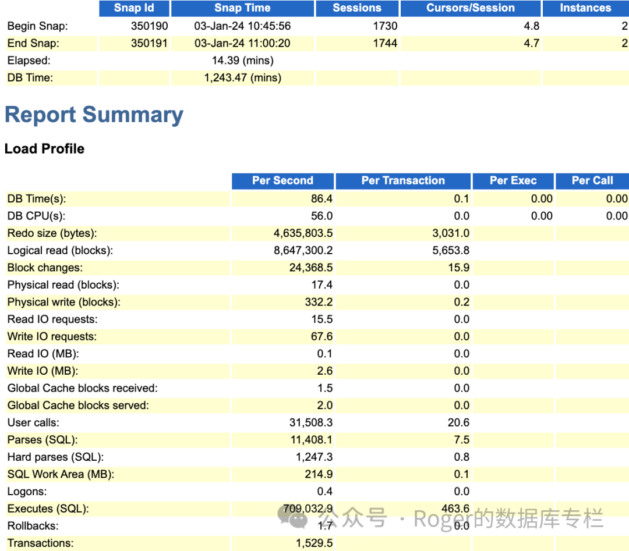This screenshot has height=551, width=629.
Task: Click User calls per transaction 20.6
Action: click(x=458, y=423)
